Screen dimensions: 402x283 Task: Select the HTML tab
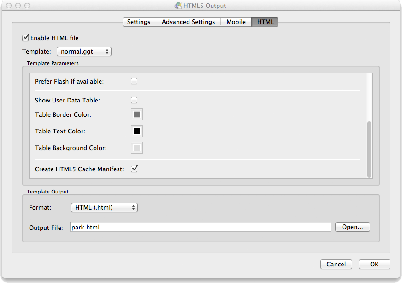265,22
